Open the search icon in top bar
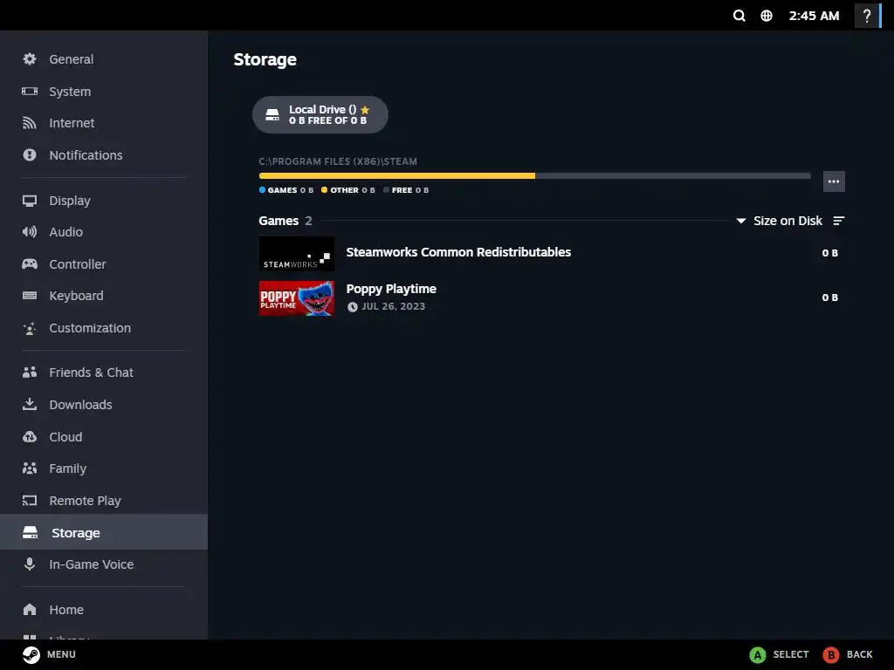This screenshot has height=670, width=894. (x=739, y=16)
